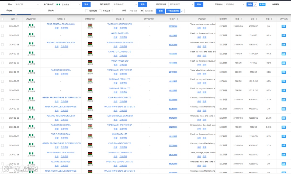This screenshot has height=174, width=291.
Task: Click the 多语言 button
Action: pyautogui.click(x=262, y=5)
